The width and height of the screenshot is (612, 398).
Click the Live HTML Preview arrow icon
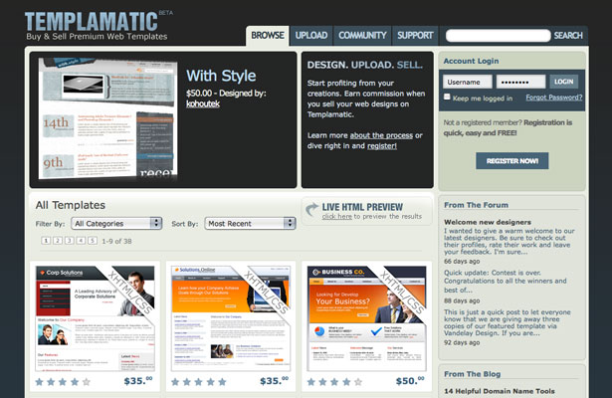click(x=311, y=210)
